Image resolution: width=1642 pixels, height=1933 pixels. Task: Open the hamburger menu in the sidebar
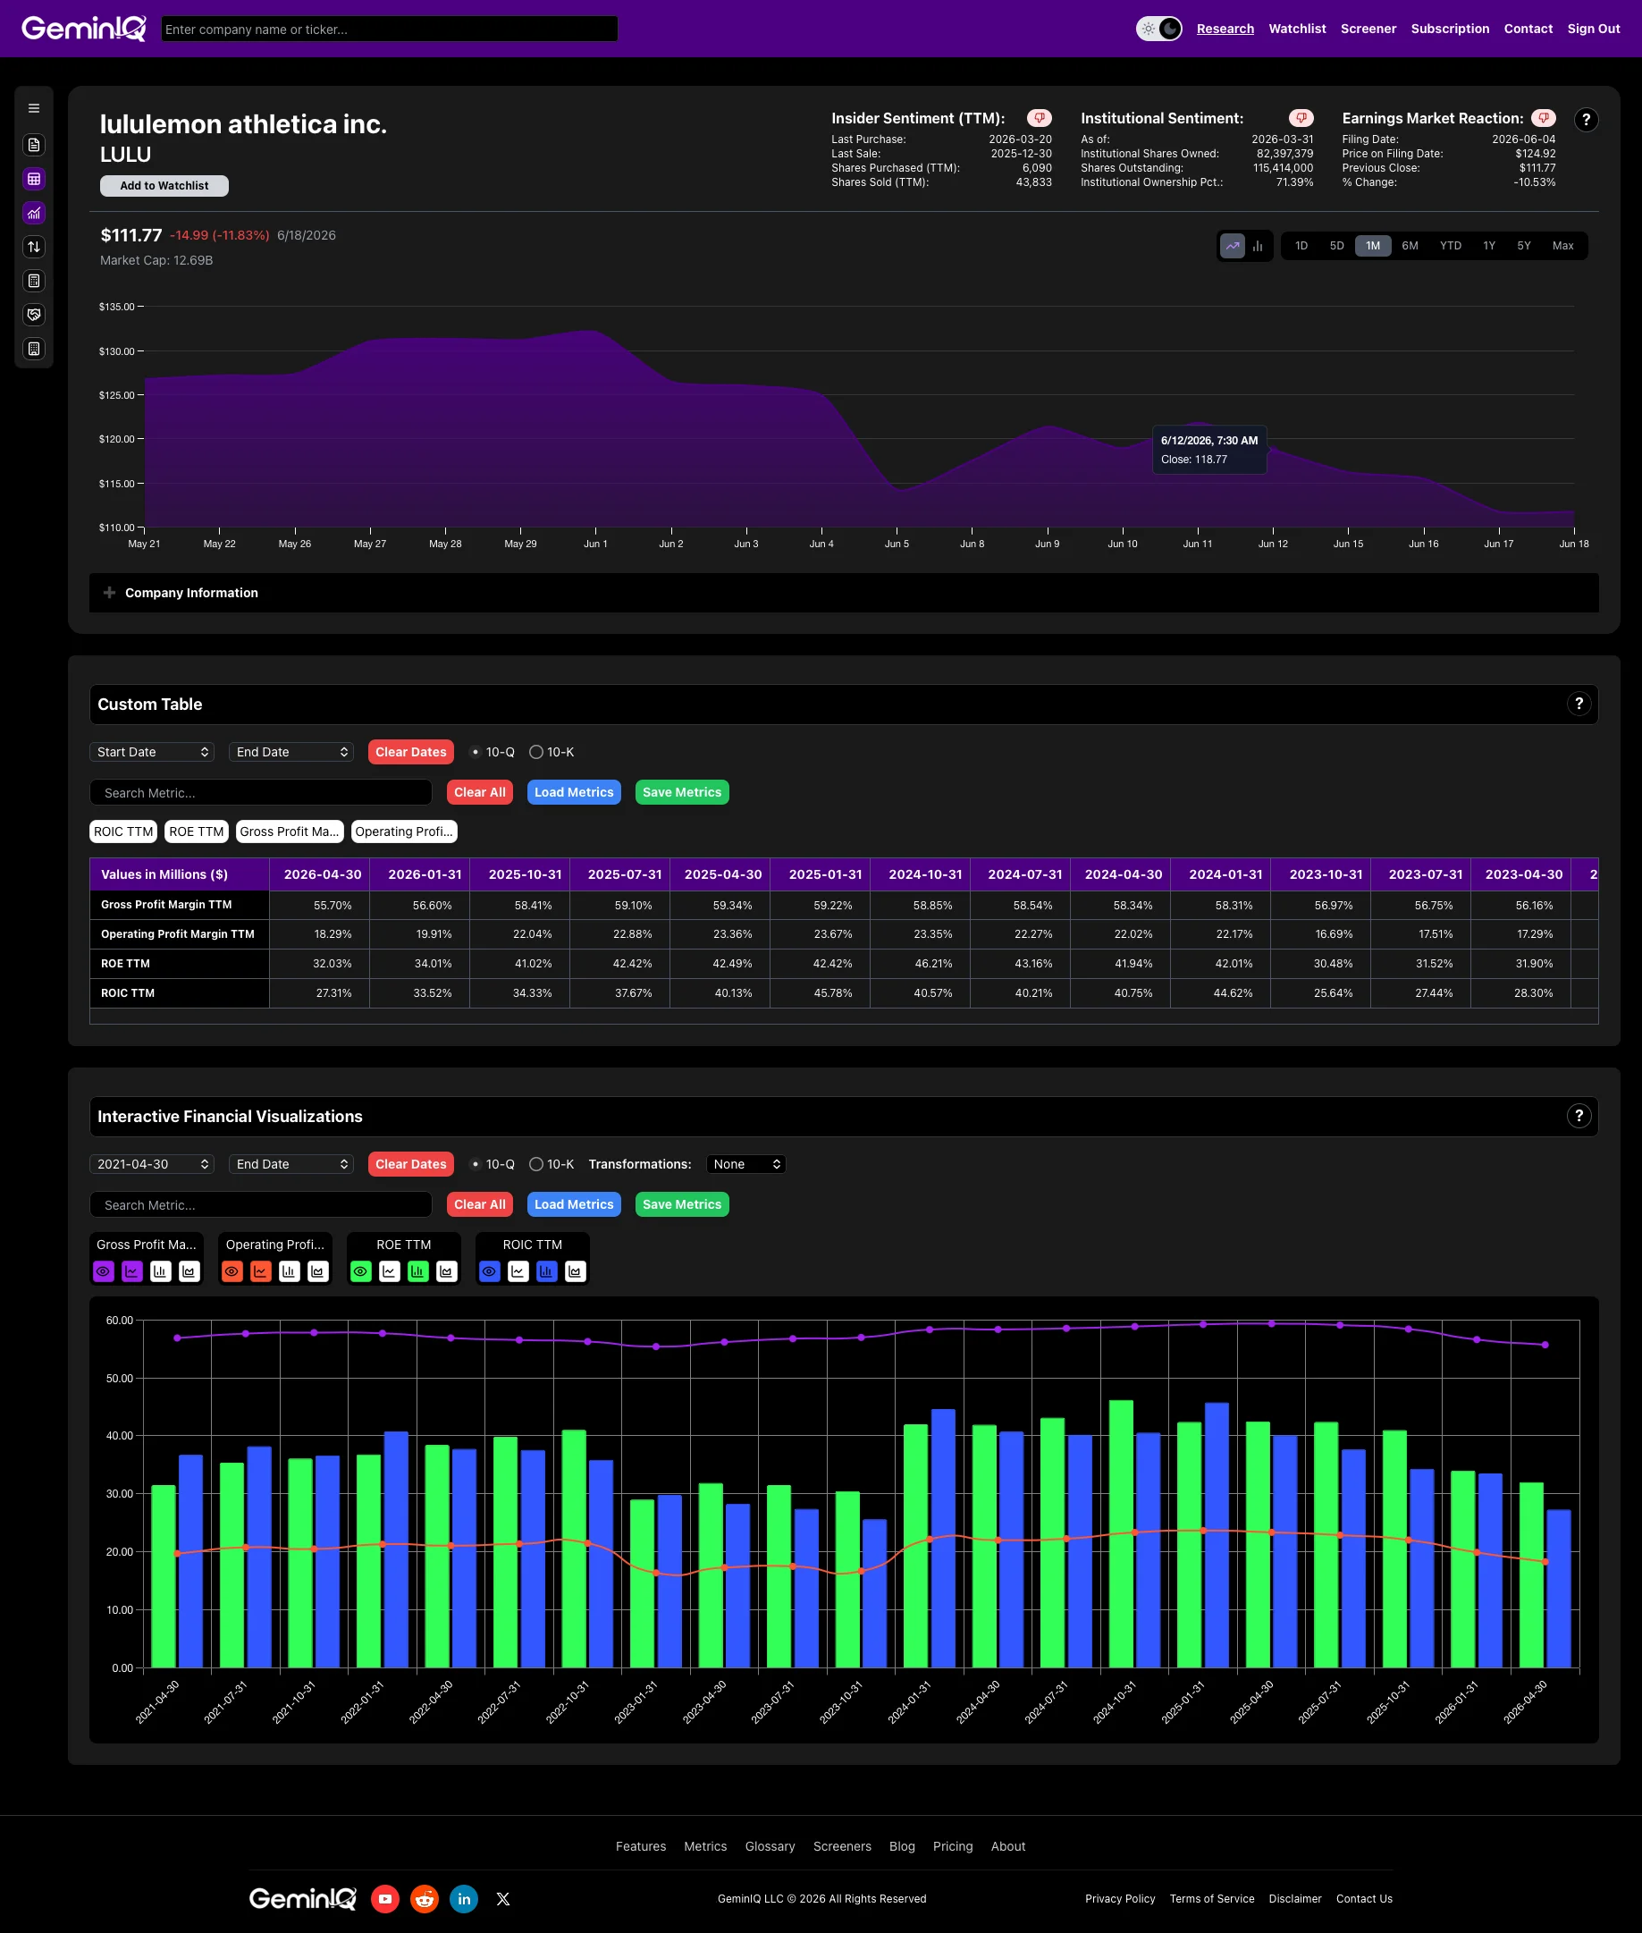pyautogui.click(x=33, y=108)
